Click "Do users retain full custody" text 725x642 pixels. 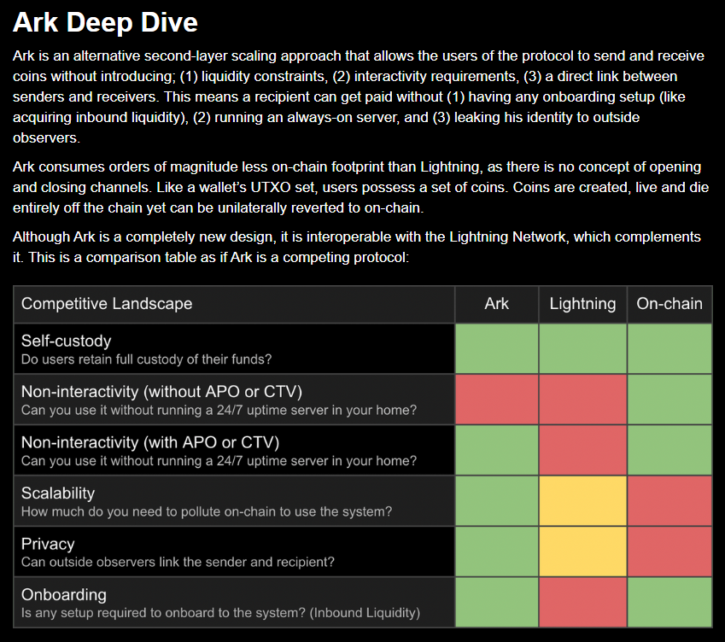[147, 359]
